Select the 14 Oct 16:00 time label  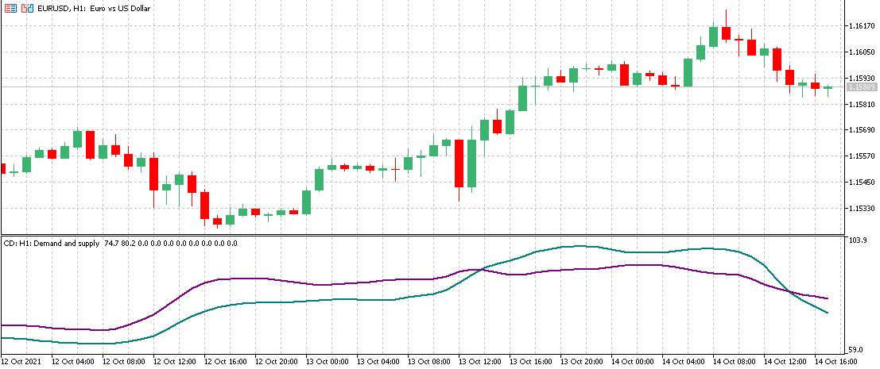pyautogui.click(x=836, y=361)
